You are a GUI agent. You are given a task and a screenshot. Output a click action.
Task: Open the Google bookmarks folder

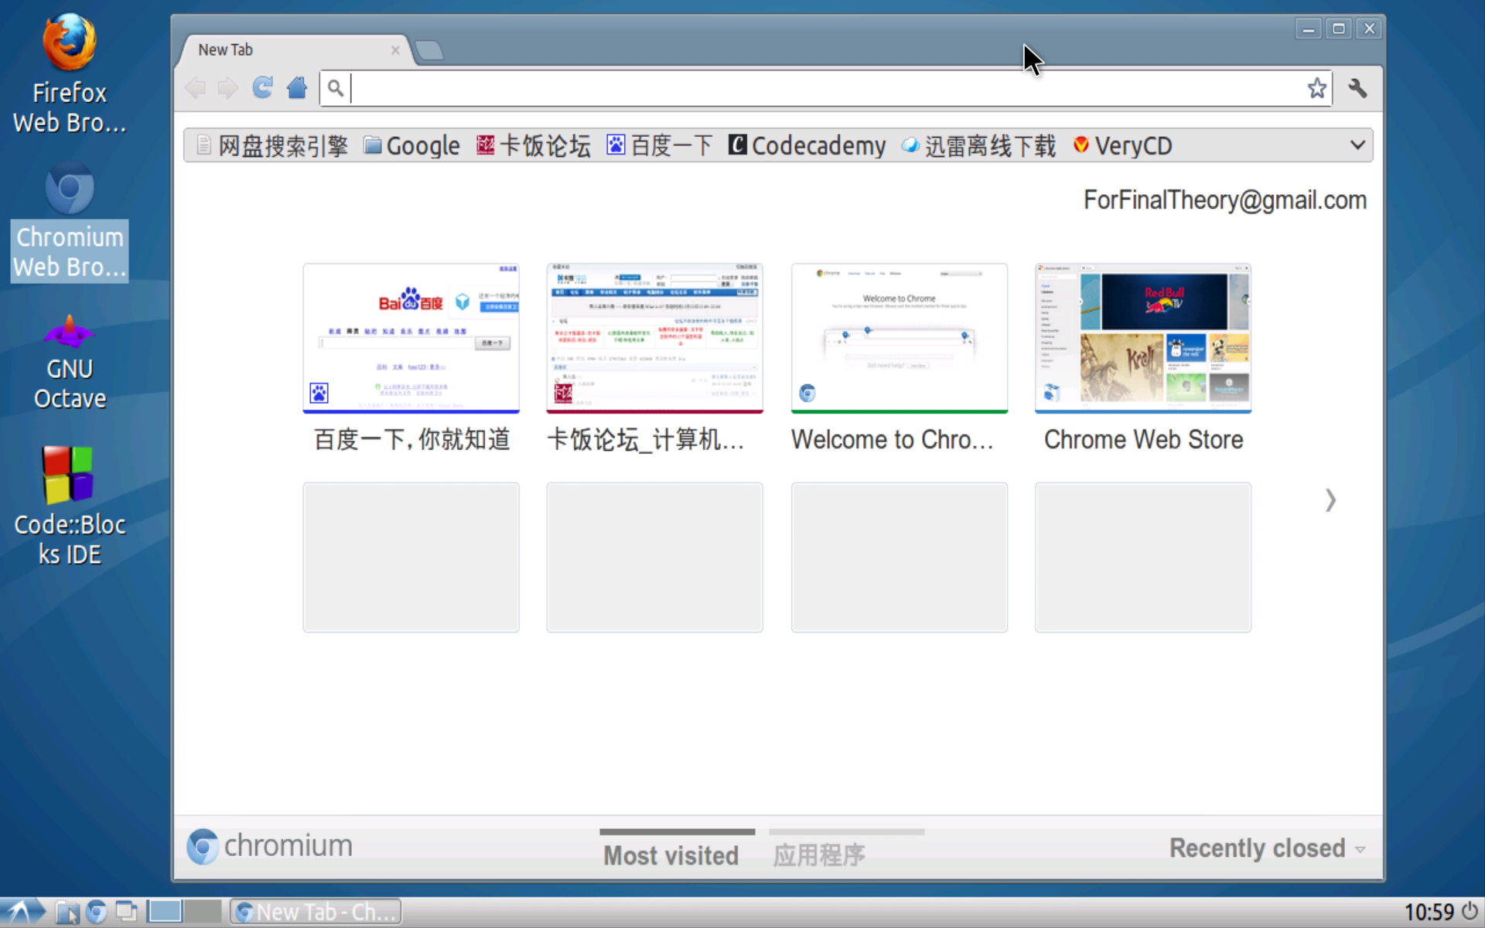pyautogui.click(x=411, y=145)
